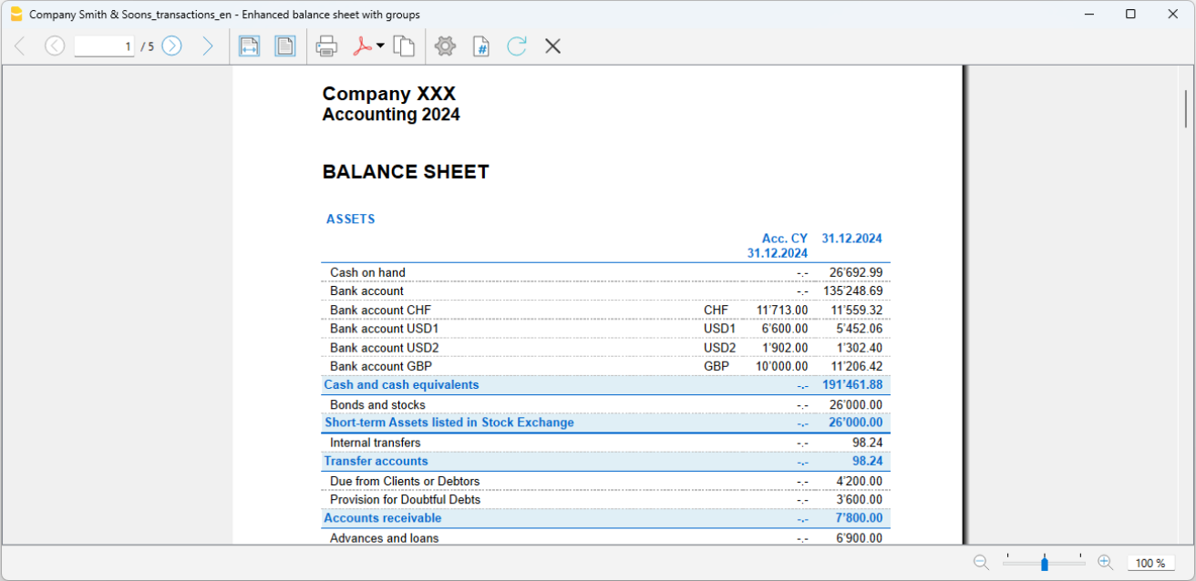Open PDF export dropdown arrow

click(380, 46)
